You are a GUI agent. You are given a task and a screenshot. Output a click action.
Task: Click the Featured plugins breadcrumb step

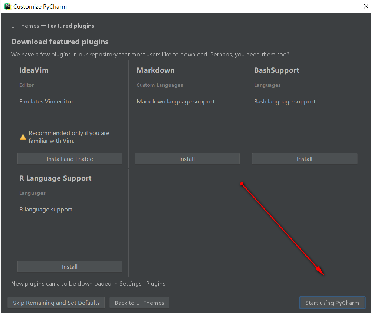(71, 26)
